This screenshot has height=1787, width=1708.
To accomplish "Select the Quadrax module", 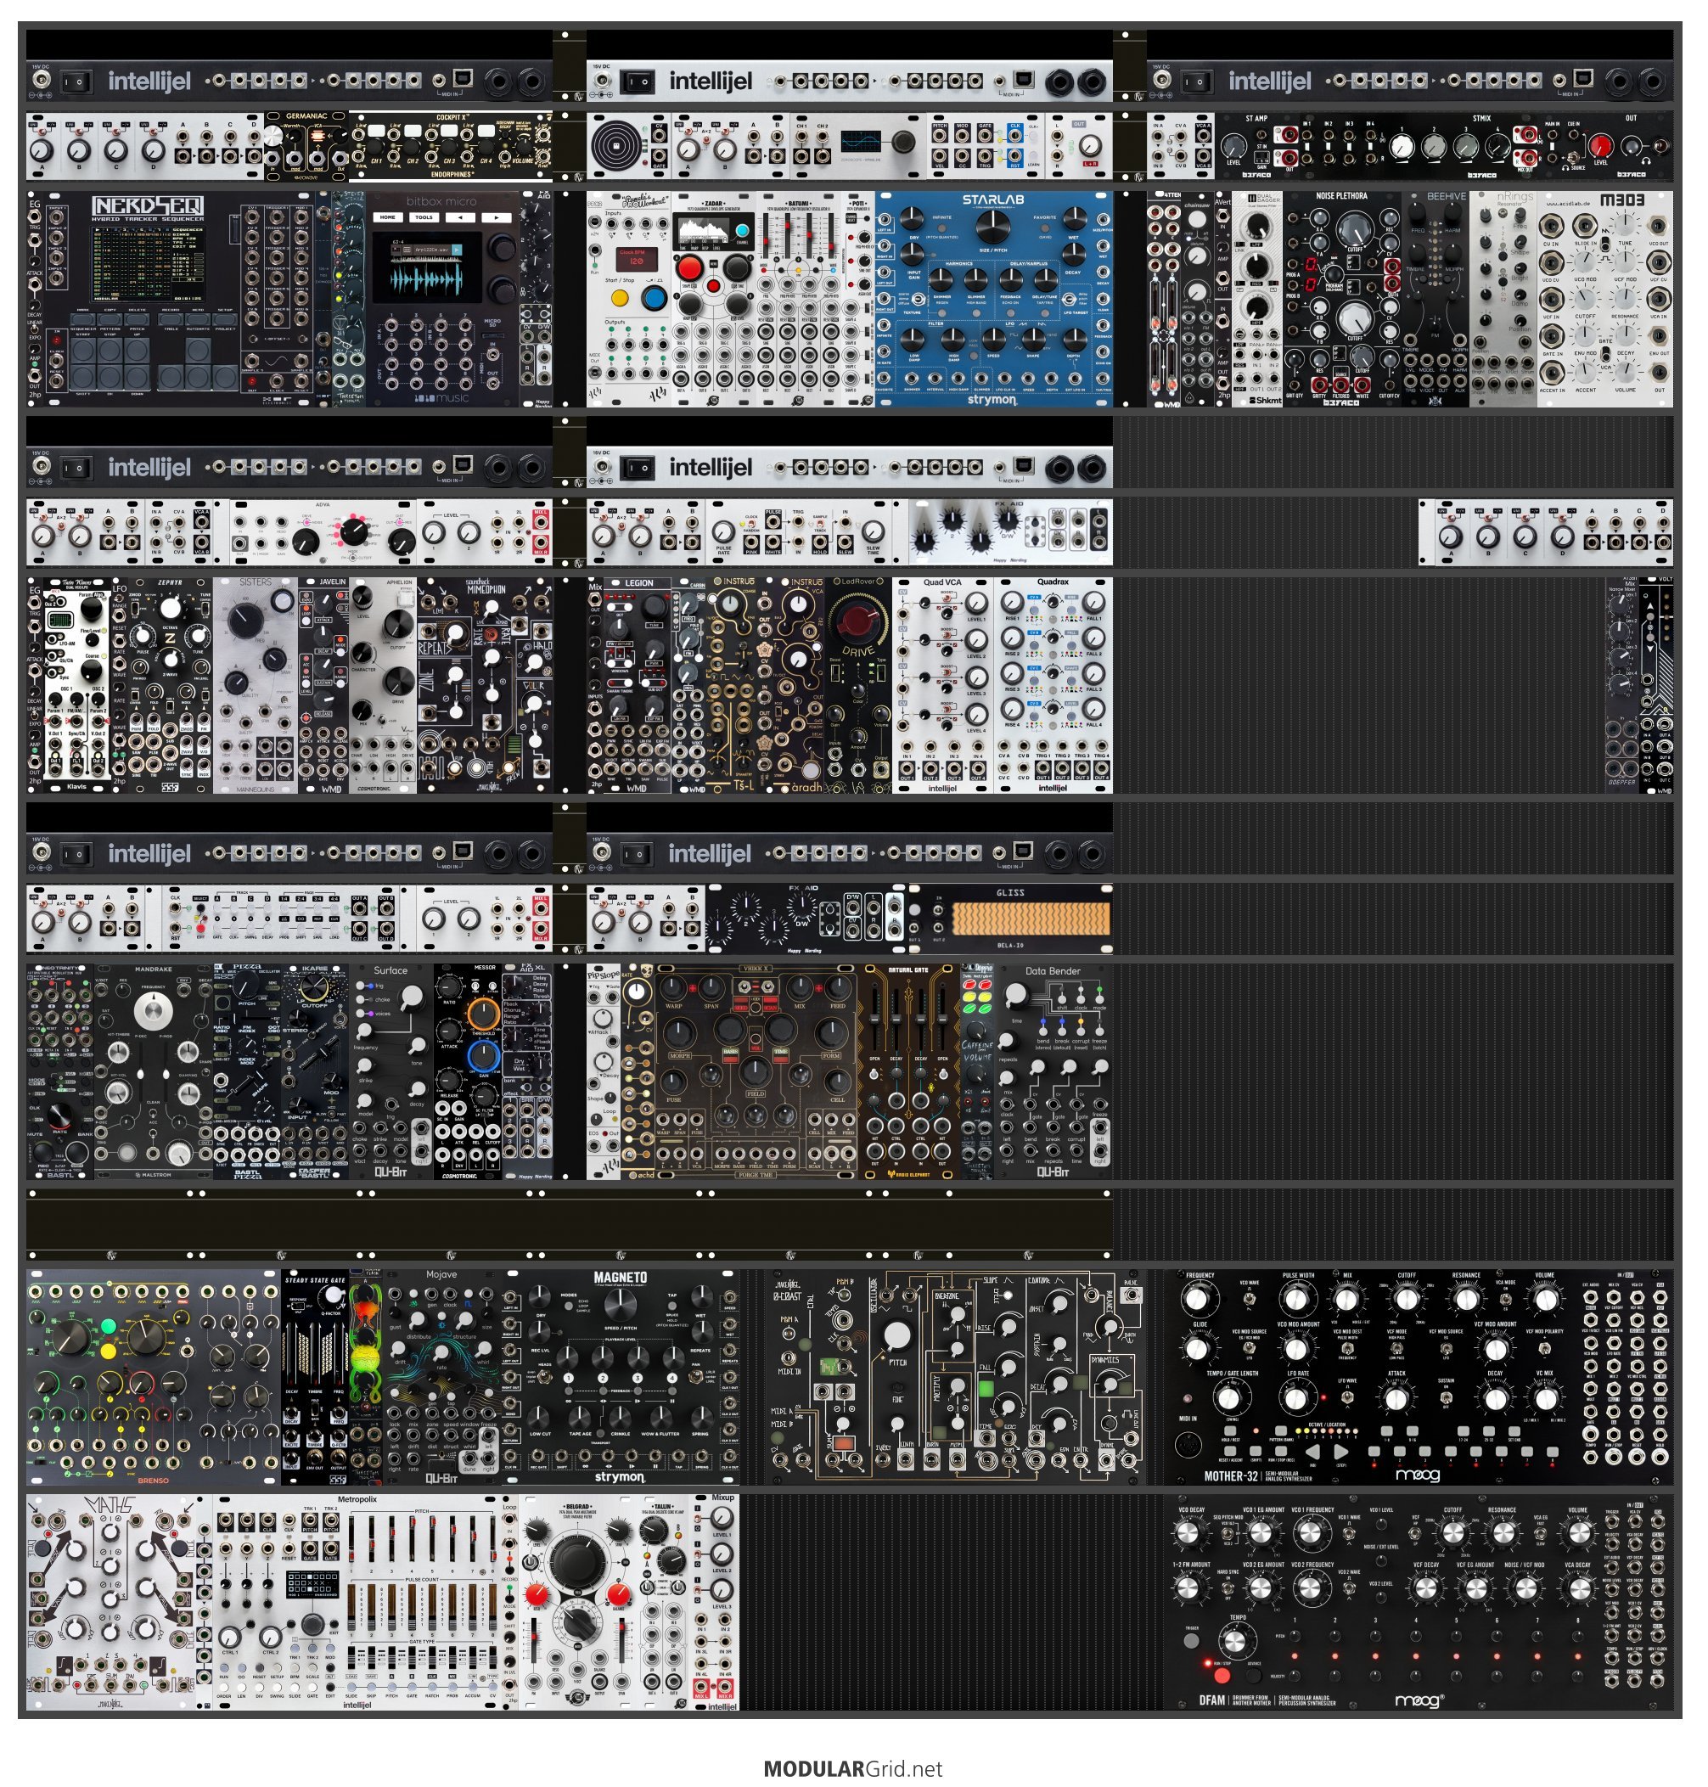I will [1053, 684].
